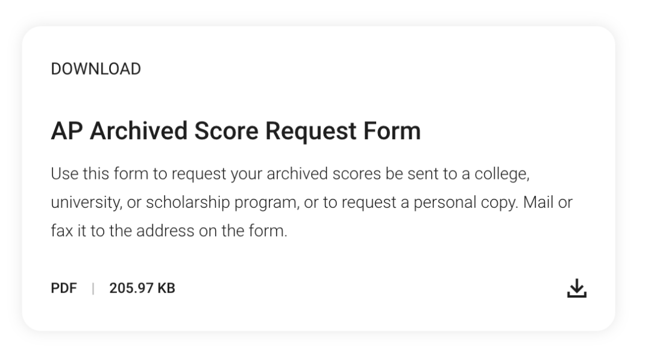The image size is (651, 356).
Task: Click the vertical divider between PDF and size
Action: pyautogui.click(x=93, y=288)
